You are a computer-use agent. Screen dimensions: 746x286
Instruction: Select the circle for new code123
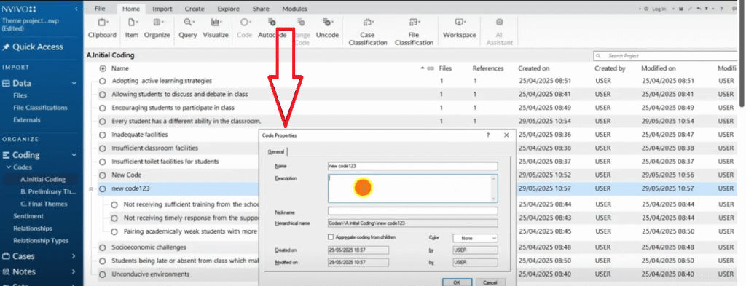(x=102, y=188)
